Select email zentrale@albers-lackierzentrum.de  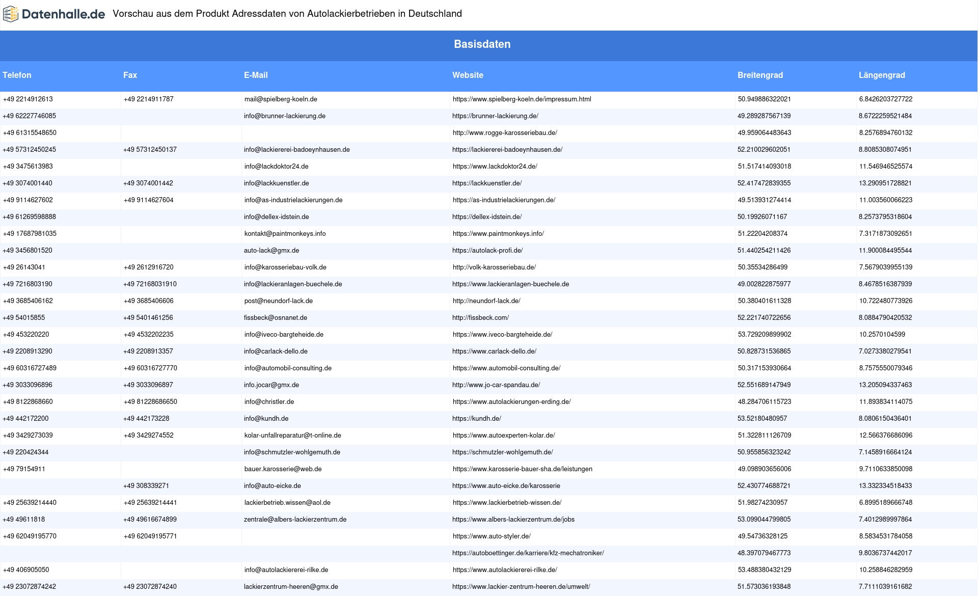pyautogui.click(x=295, y=520)
